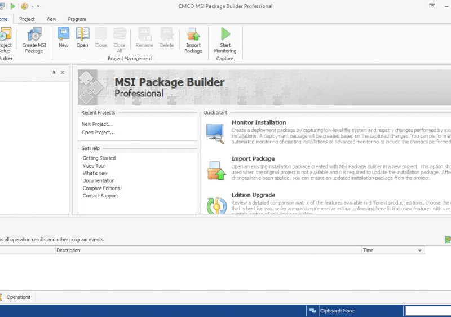This screenshot has height=317, width=451.
Task: Open the Operations tab at the bottom
Action: (x=18, y=297)
